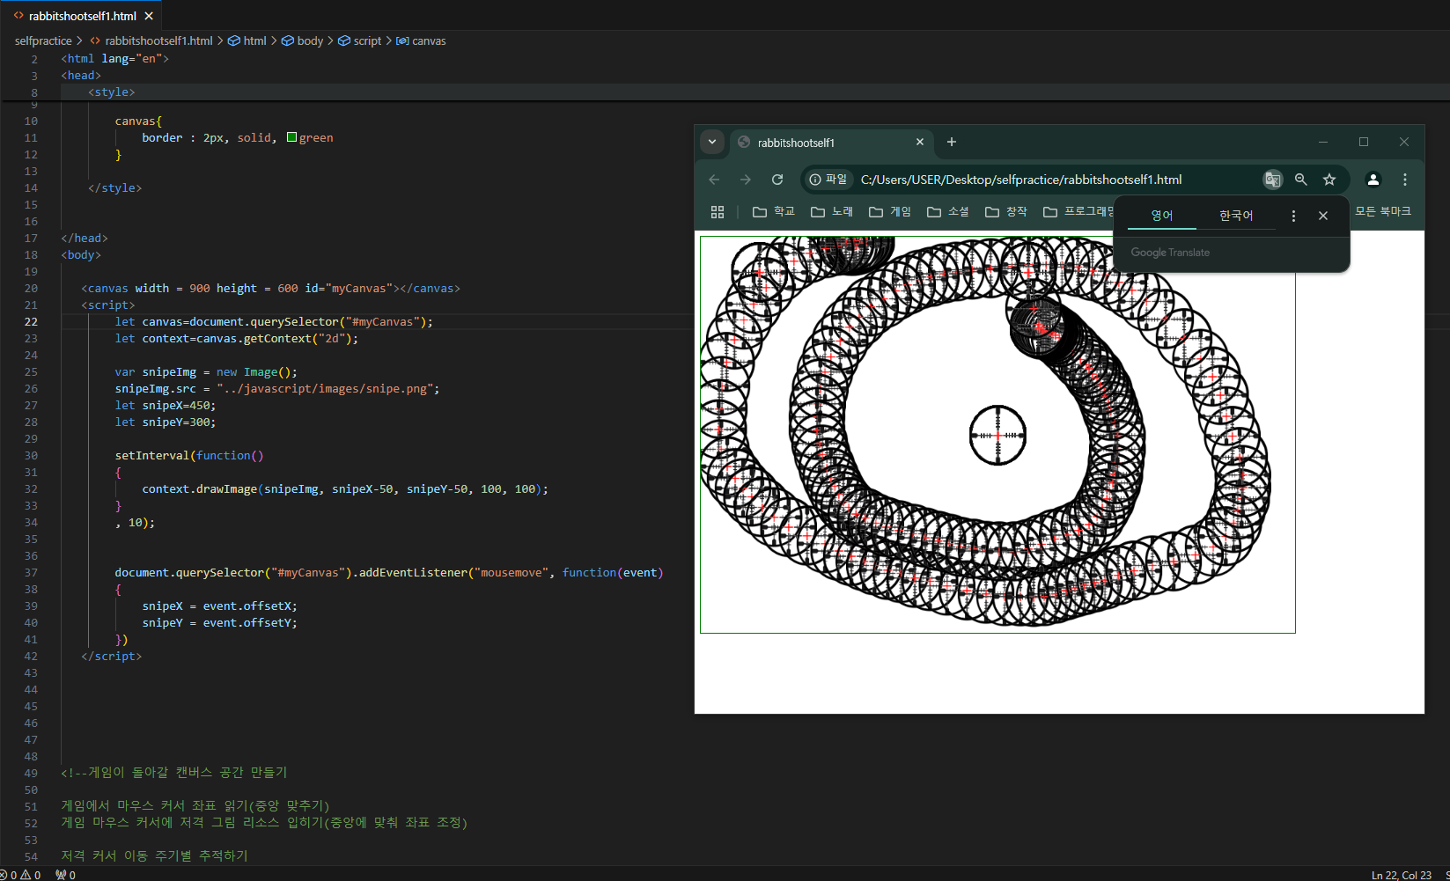Select 한국어 tab in translate popup
The height and width of the screenshot is (881, 1450).
click(1236, 216)
